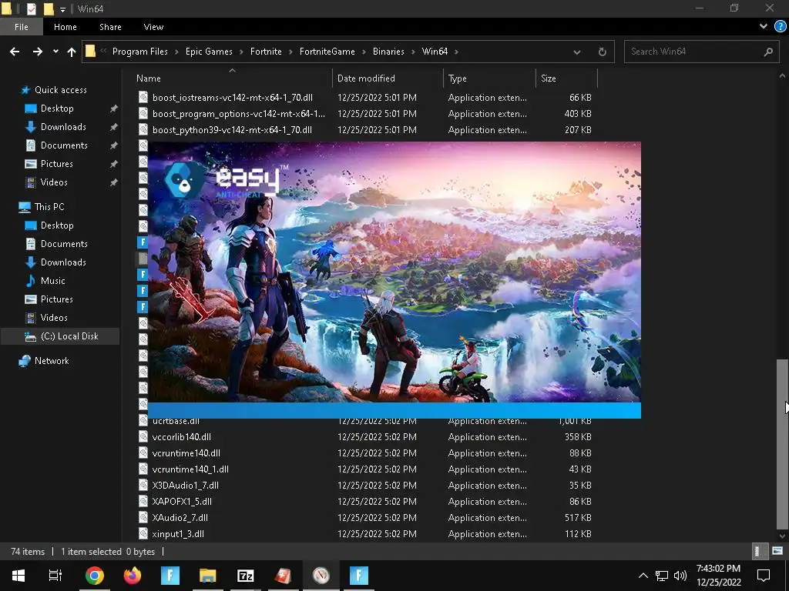This screenshot has width=789, height=591.
Task: Expand the chevron after Binaries in the path
Action: pyautogui.click(x=414, y=52)
